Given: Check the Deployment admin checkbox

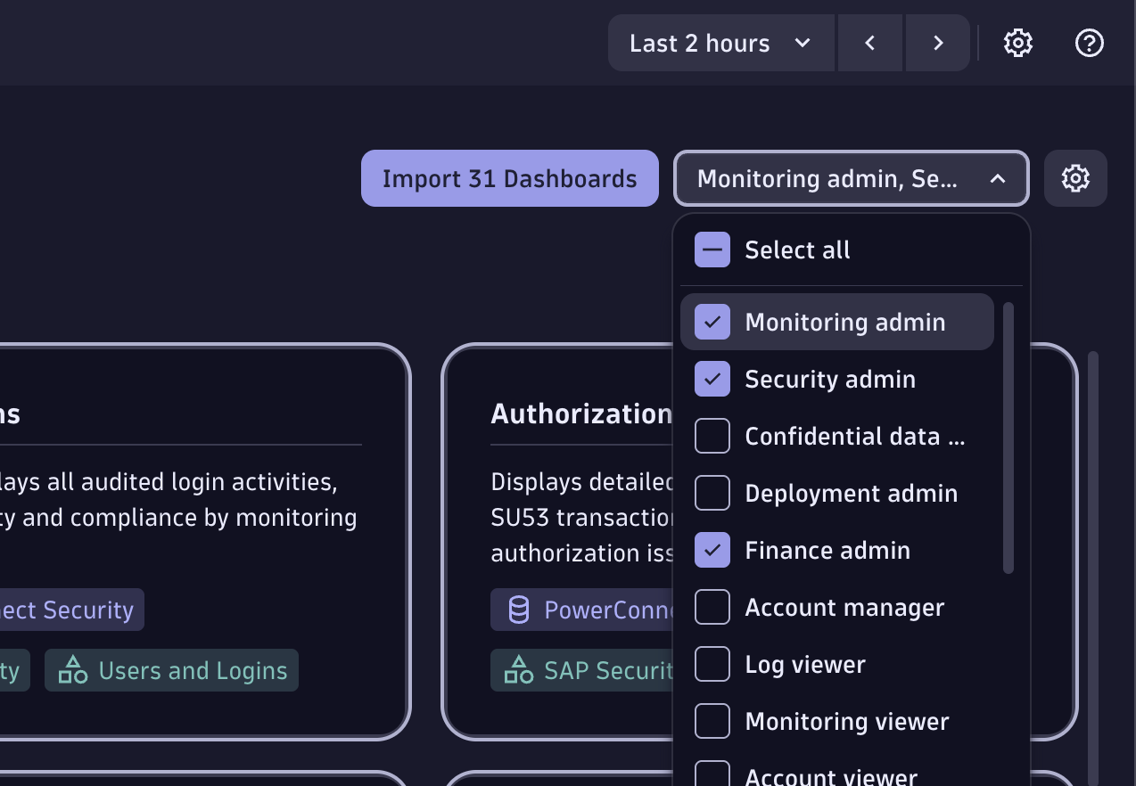Looking at the screenshot, I should click(712, 493).
